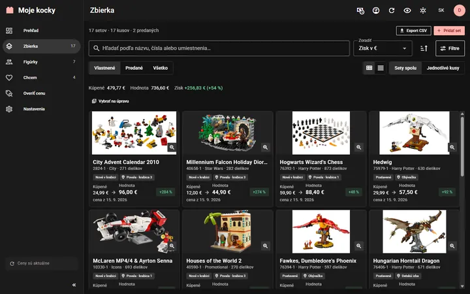Click the McLaren MP4/4 & Ayrton Senna title
This screenshot has width=470, height=294.
133,261
